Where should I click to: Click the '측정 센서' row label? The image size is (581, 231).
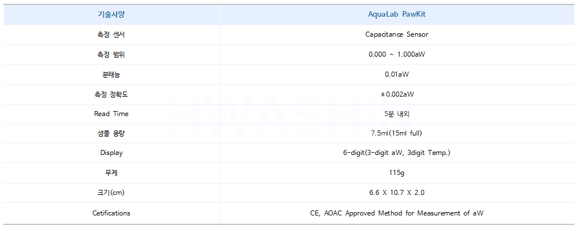click(x=111, y=35)
